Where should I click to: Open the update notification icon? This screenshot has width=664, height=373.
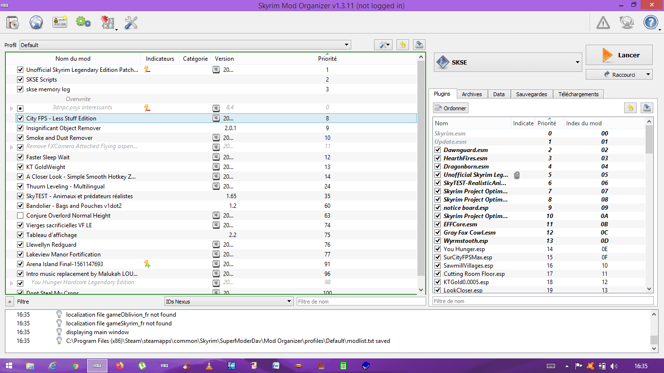pyautogui.click(x=627, y=22)
